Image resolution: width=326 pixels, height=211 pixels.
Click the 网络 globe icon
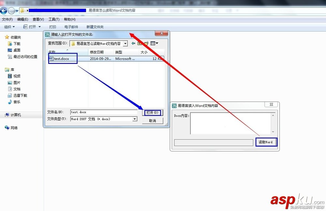click(7, 128)
